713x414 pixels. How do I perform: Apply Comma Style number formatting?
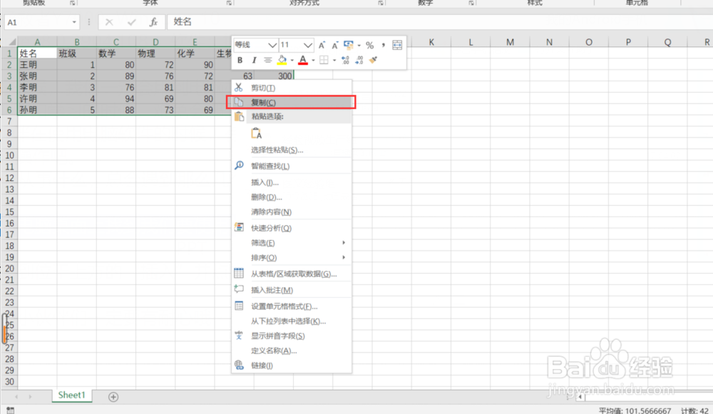coord(384,44)
